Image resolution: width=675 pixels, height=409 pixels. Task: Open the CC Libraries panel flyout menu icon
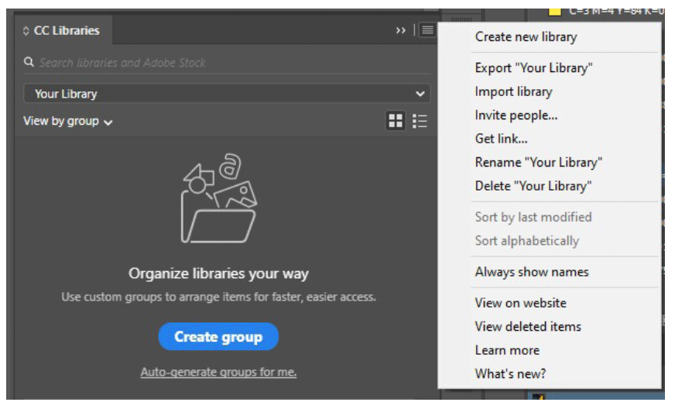coord(427,30)
